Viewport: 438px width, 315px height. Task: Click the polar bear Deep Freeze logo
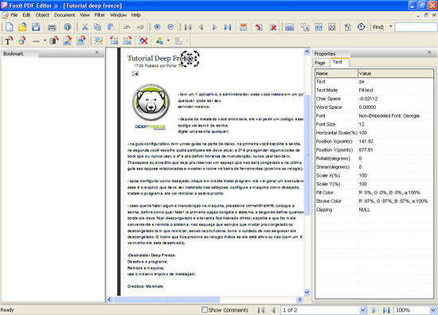click(151, 107)
